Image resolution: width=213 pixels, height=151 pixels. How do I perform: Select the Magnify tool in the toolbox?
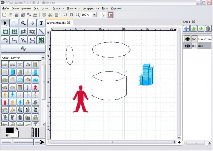(x=23, y=23)
